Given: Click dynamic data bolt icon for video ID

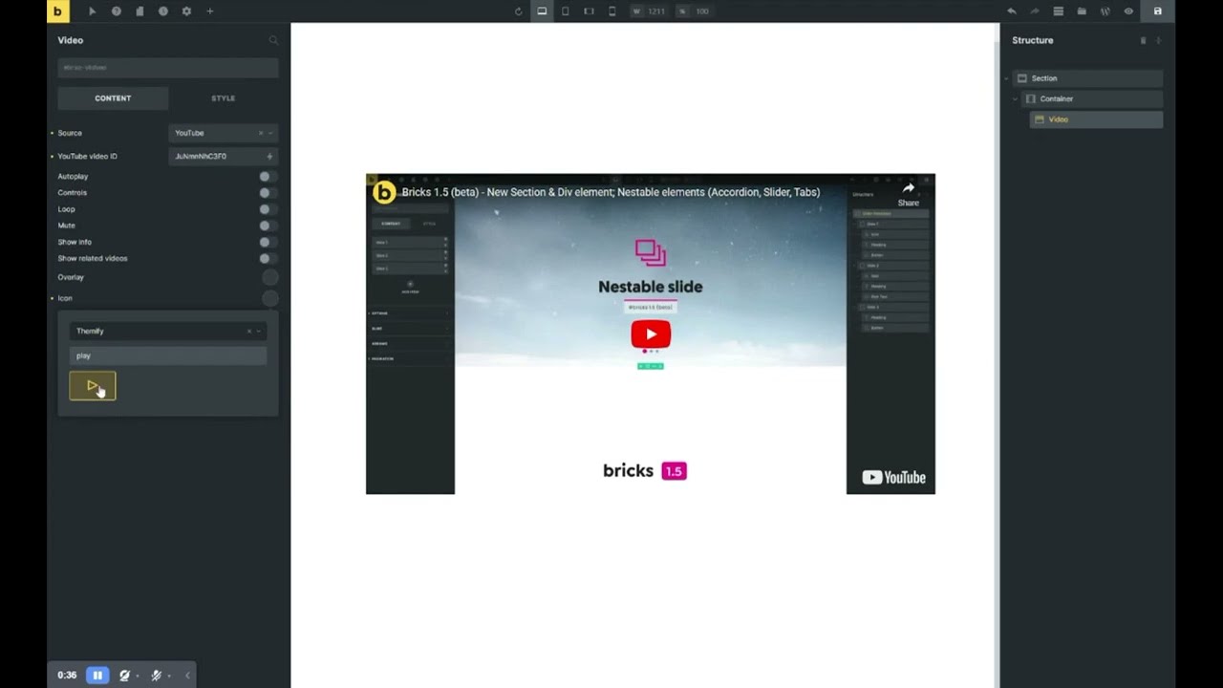Looking at the screenshot, I should [269, 156].
